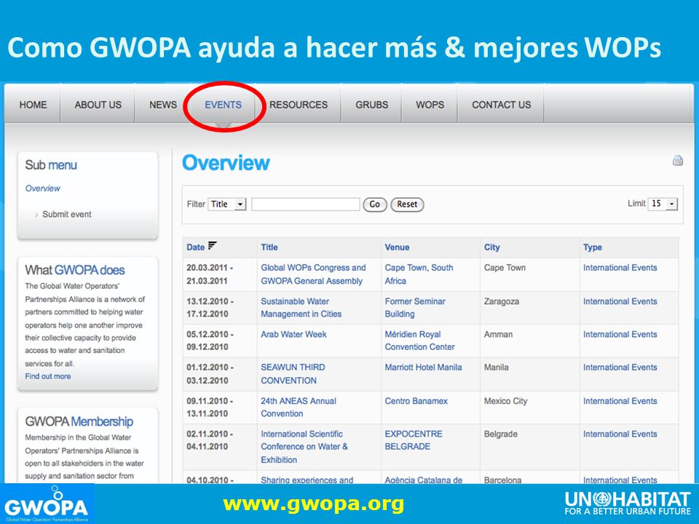Click the Zaragoza city cell
Viewport: 699px width, 524px height.
(502, 301)
